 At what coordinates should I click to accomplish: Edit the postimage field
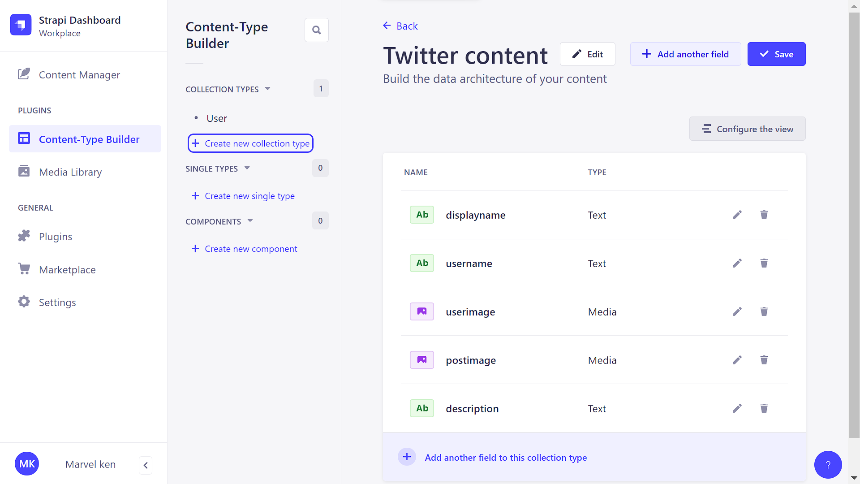[737, 360]
